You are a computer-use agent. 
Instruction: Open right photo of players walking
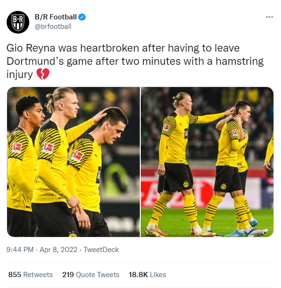(207, 162)
